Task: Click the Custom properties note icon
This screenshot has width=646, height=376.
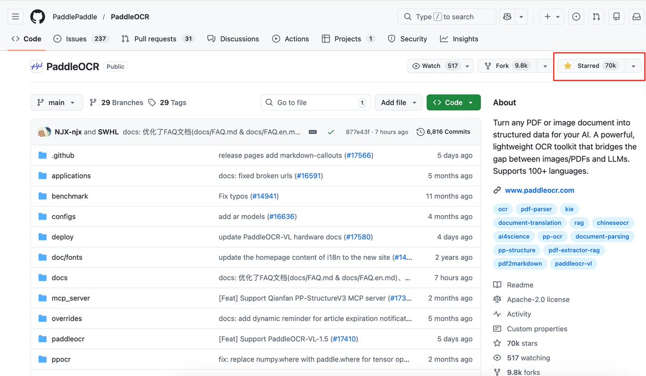Action: pyautogui.click(x=497, y=329)
